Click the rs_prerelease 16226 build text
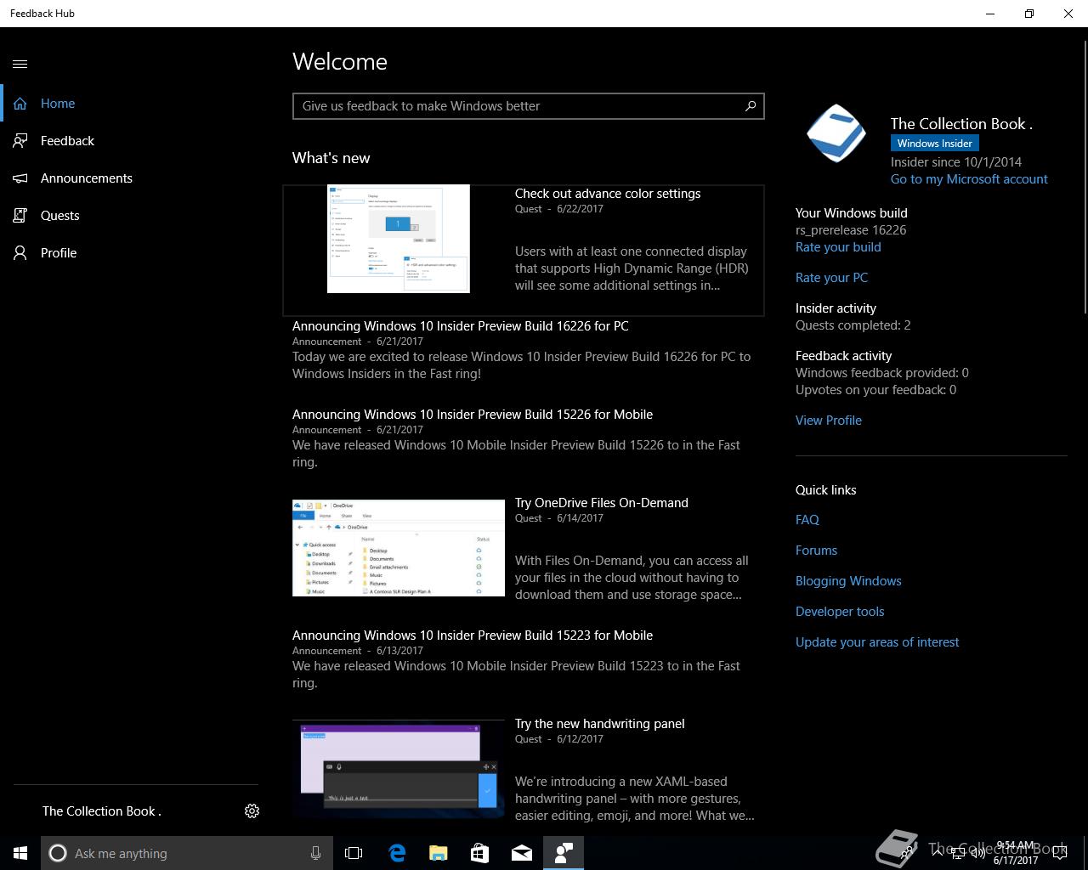1088x870 pixels. pyautogui.click(x=851, y=230)
